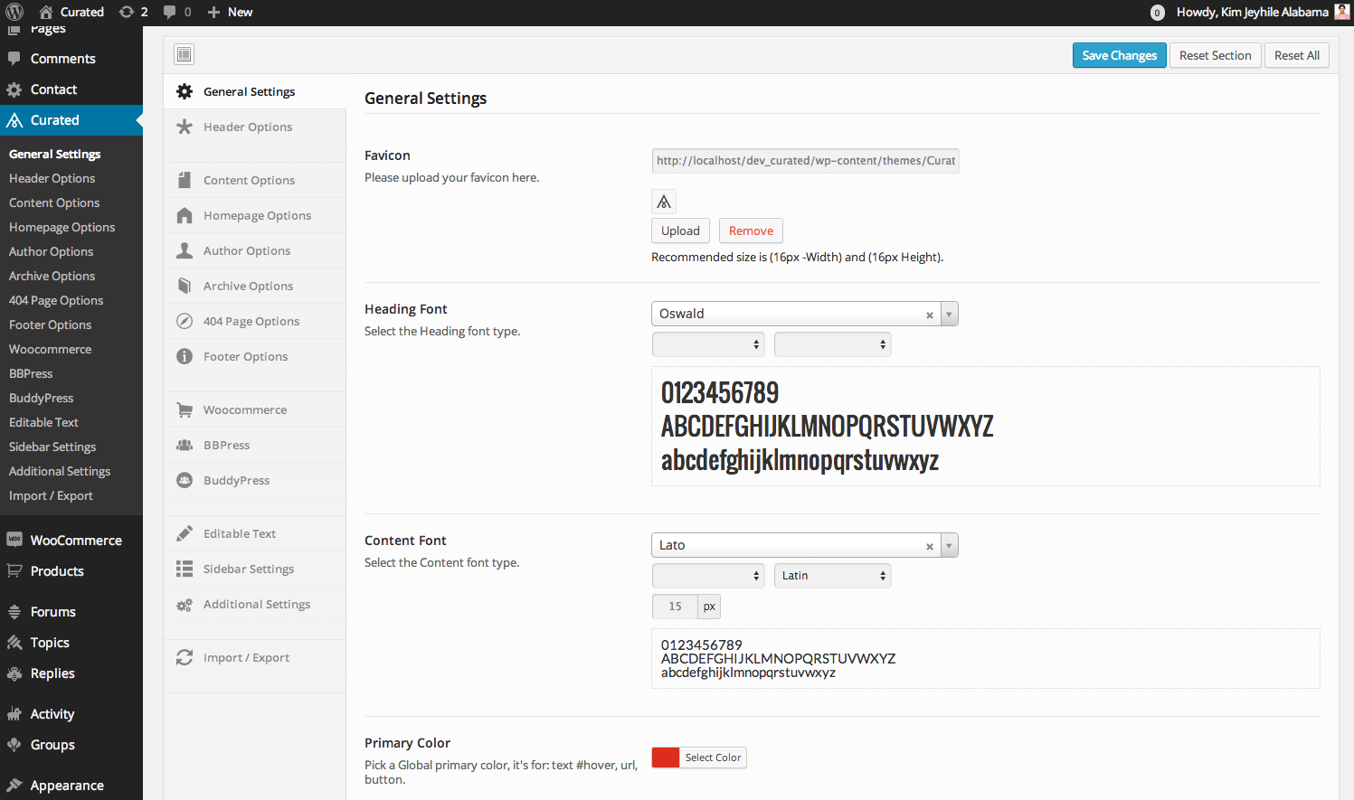Open the comments bubble icon in admin bar
The width and height of the screenshot is (1354, 800).
point(169,12)
